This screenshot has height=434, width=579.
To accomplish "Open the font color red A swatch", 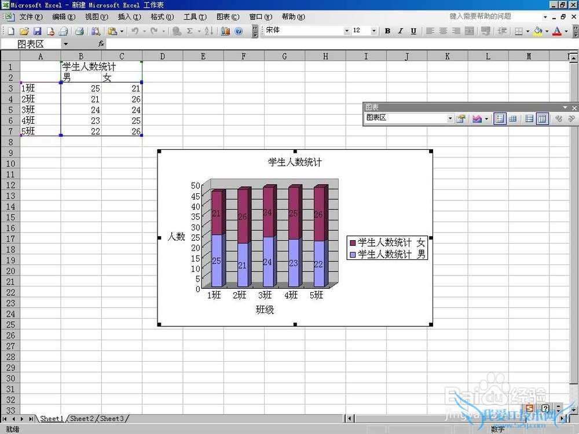I will [557, 31].
